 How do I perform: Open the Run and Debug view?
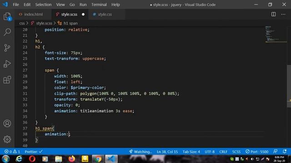[7, 64]
